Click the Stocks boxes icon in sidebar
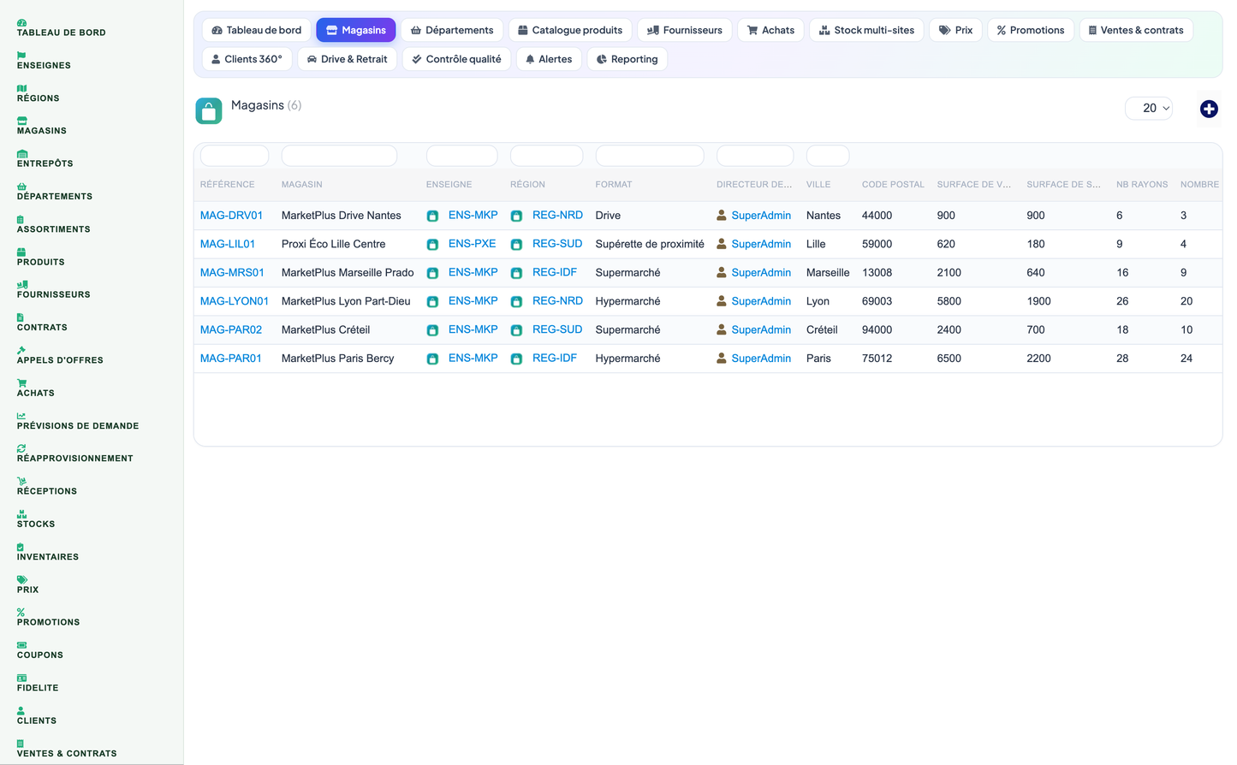The width and height of the screenshot is (1237, 765). tap(21, 514)
